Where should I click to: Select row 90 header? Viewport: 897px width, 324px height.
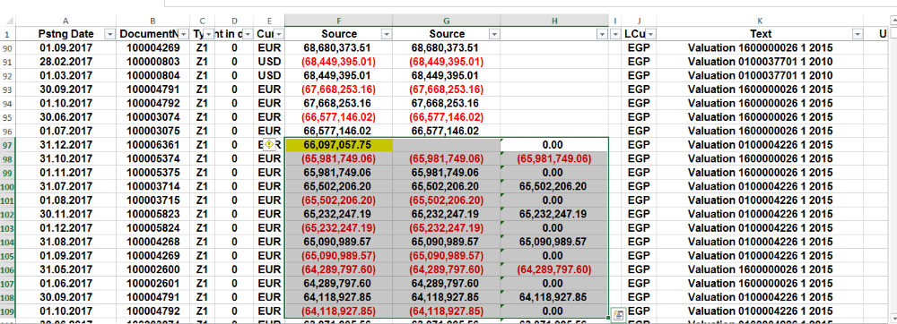point(8,48)
